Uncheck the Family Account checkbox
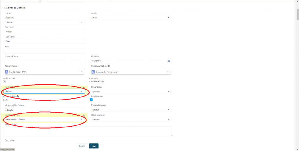This screenshot has height=151, width=299. [x=4, y=82]
